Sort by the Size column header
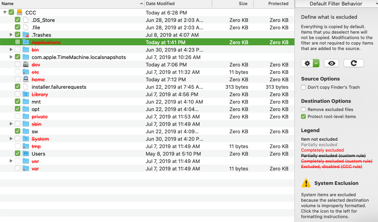 point(232,4)
